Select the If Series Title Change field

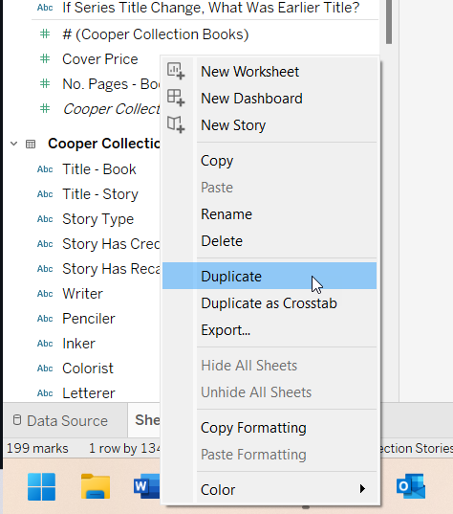coord(211,8)
